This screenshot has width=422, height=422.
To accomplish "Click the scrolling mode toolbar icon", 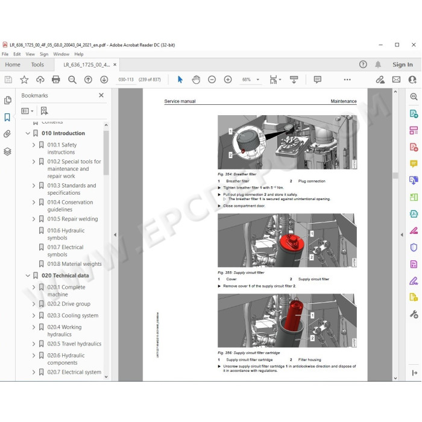I will coord(294,80).
